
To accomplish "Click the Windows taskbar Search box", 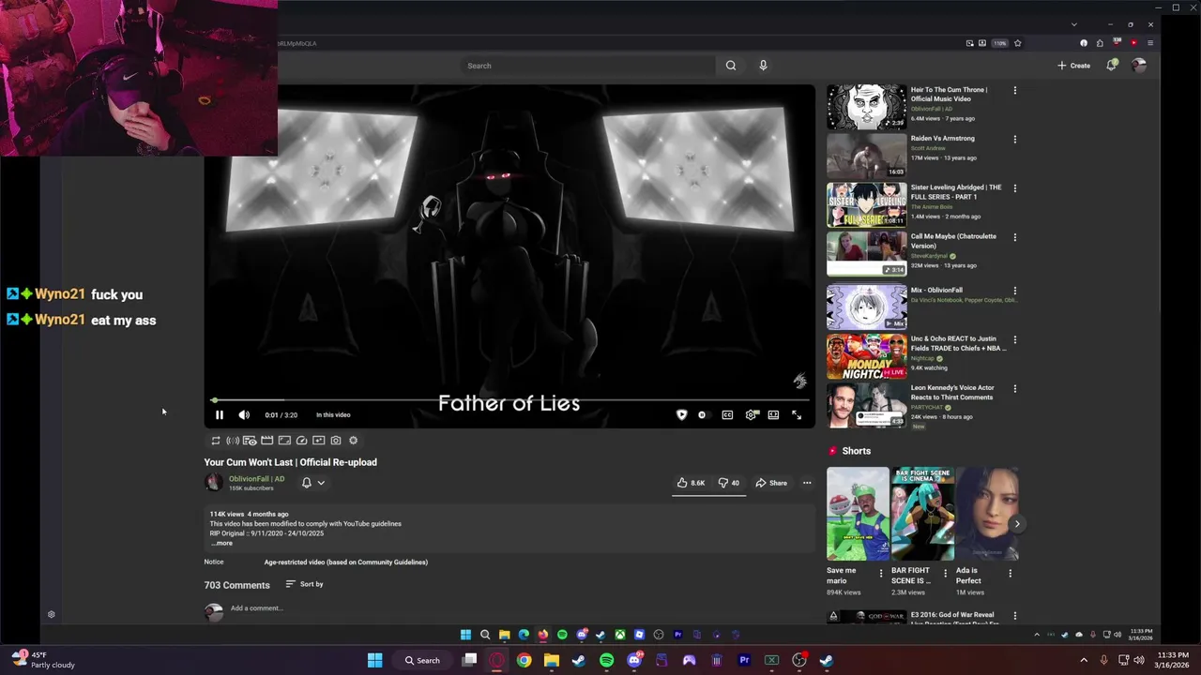I will click(421, 660).
